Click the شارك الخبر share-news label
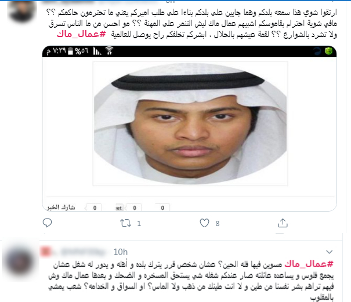Image resolution: width=351 pixels, height=302 pixels. pos(61,208)
